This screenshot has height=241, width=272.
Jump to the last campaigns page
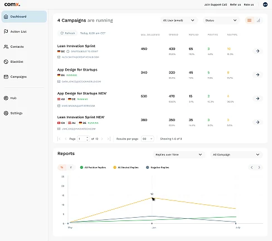(109, 139)
